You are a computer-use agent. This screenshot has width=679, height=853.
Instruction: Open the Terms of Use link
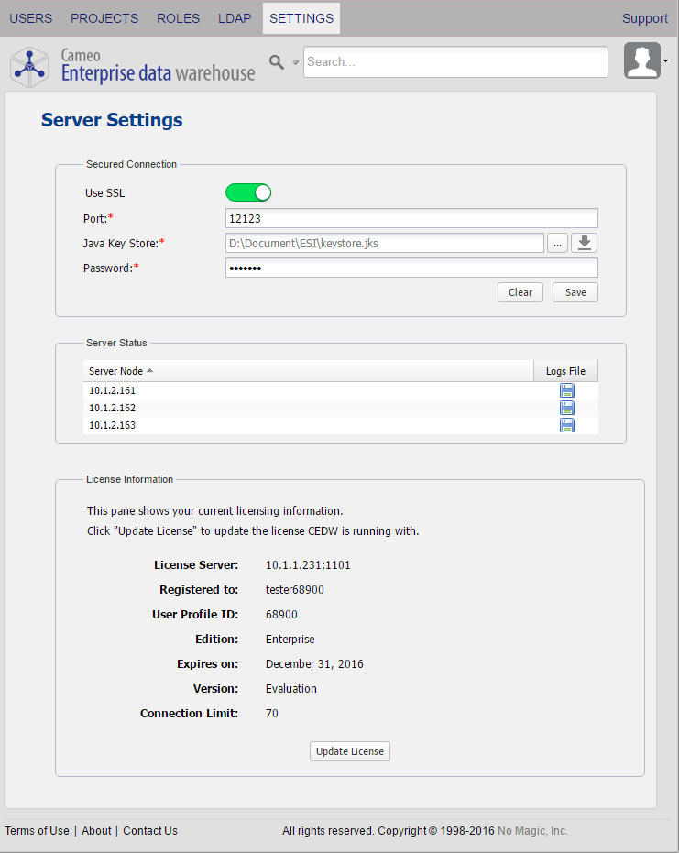point(37,831)
